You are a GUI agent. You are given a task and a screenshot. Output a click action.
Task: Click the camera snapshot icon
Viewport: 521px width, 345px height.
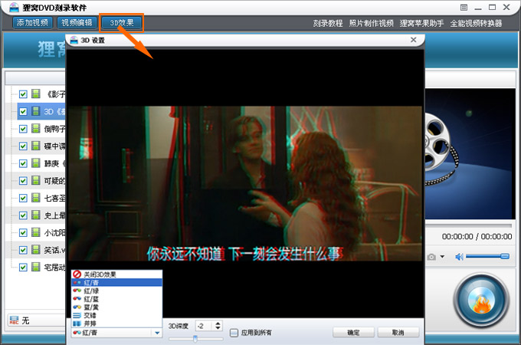pyautogui.click(x=431, y=257)
